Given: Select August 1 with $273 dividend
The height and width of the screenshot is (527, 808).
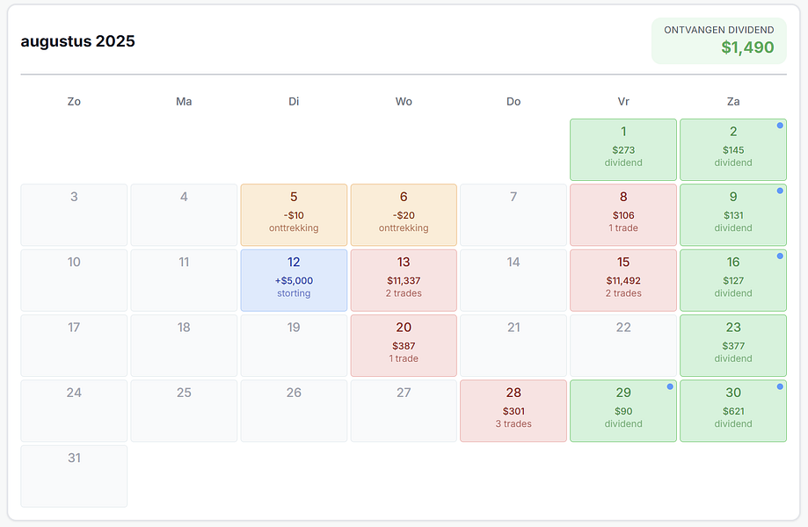Looking at the screenshot, I should click(623, 150).
